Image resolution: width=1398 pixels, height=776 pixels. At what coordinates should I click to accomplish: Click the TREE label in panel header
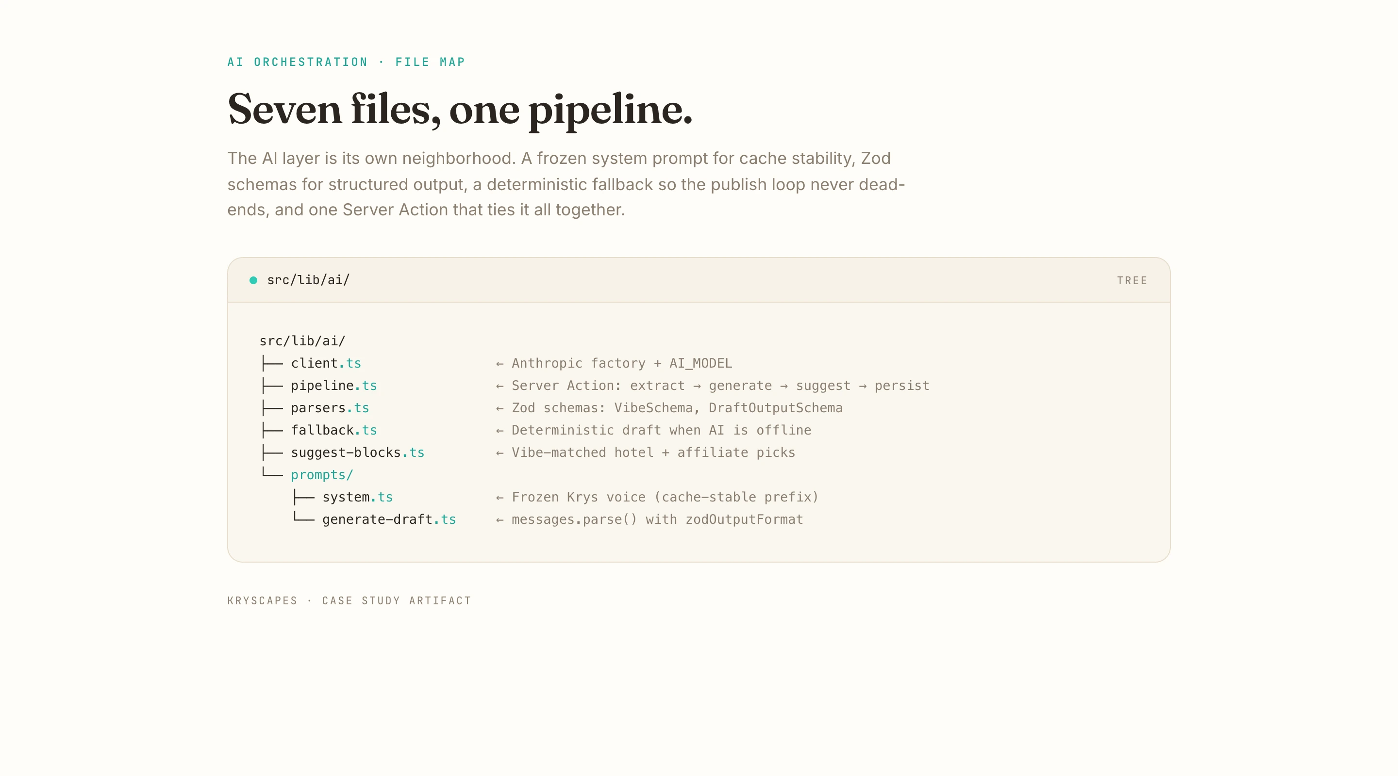[x=1132, y=280]
